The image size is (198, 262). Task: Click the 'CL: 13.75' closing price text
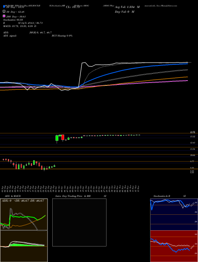pyautogui.click(x=73, y=7)
